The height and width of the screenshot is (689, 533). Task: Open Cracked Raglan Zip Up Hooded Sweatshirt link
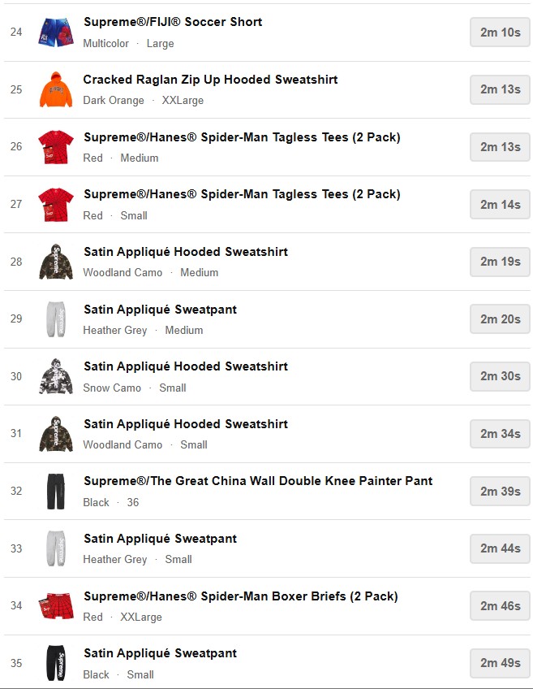(x=210, y=80)
